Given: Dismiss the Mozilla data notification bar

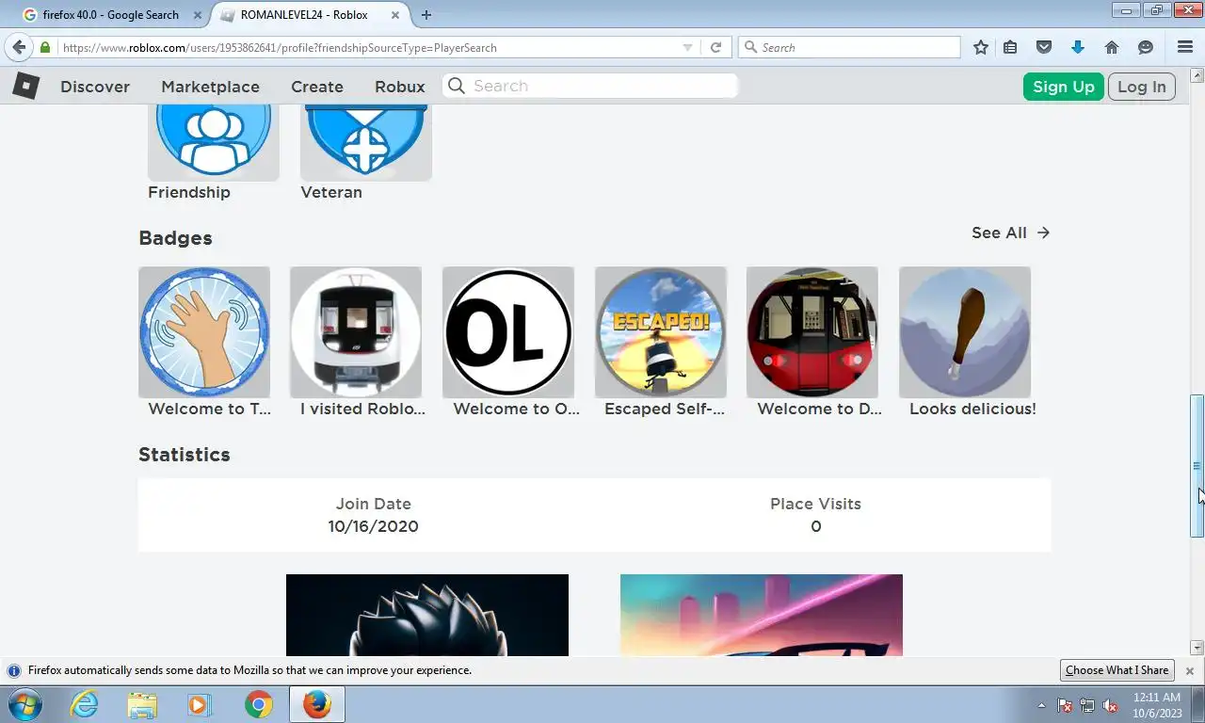Looking at the screenshot, I should (1190, 671).
